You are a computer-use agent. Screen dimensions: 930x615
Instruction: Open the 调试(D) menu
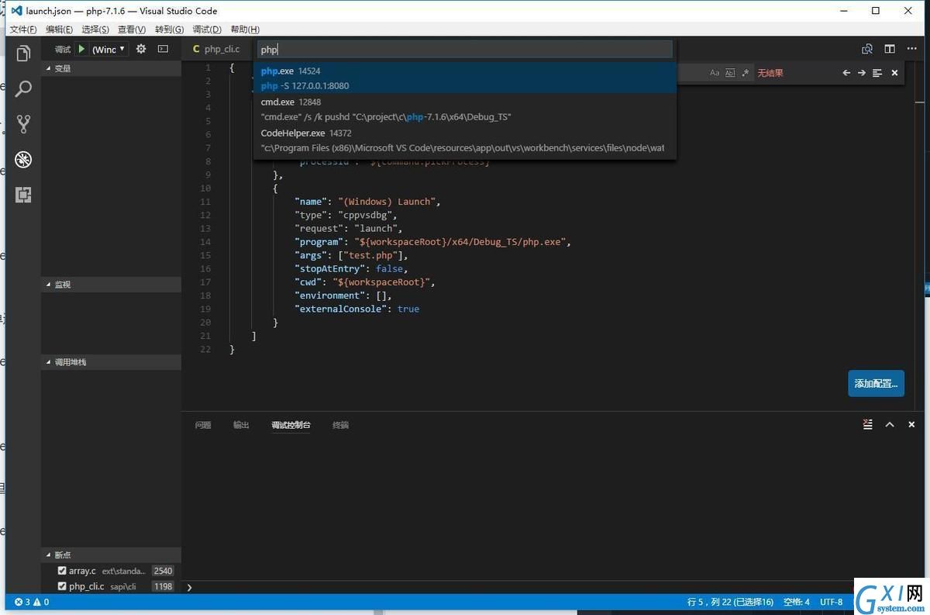click(207, 29)
